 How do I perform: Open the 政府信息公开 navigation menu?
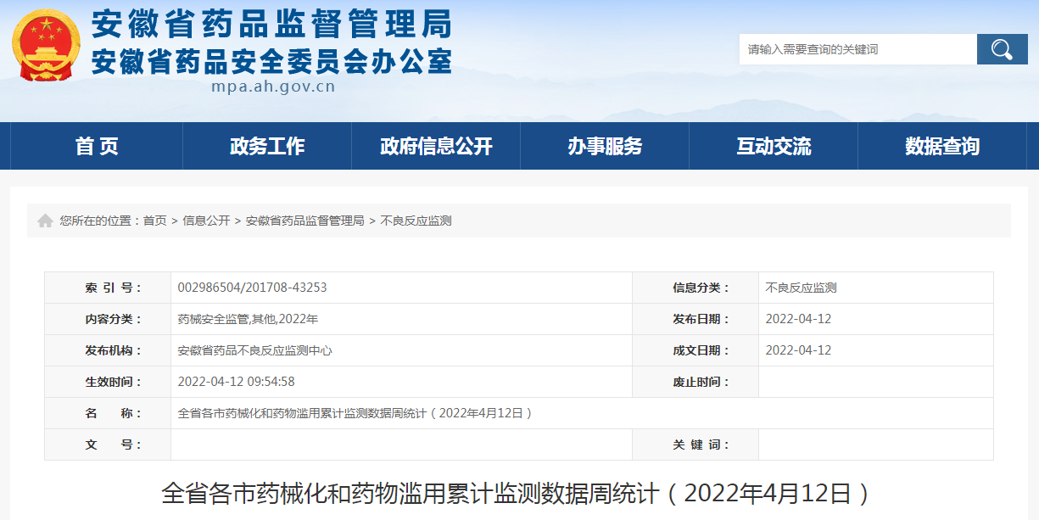(x=436, y=146)
